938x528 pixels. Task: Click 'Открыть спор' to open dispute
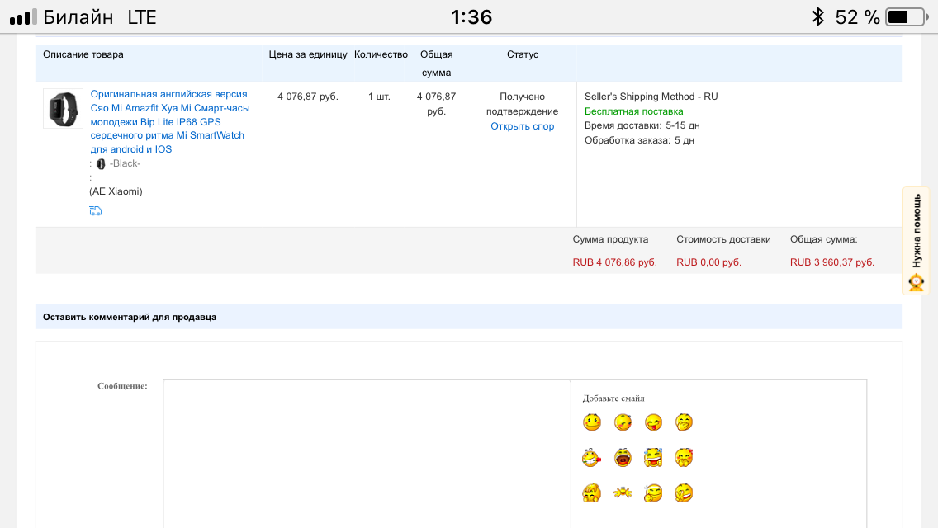522,126
